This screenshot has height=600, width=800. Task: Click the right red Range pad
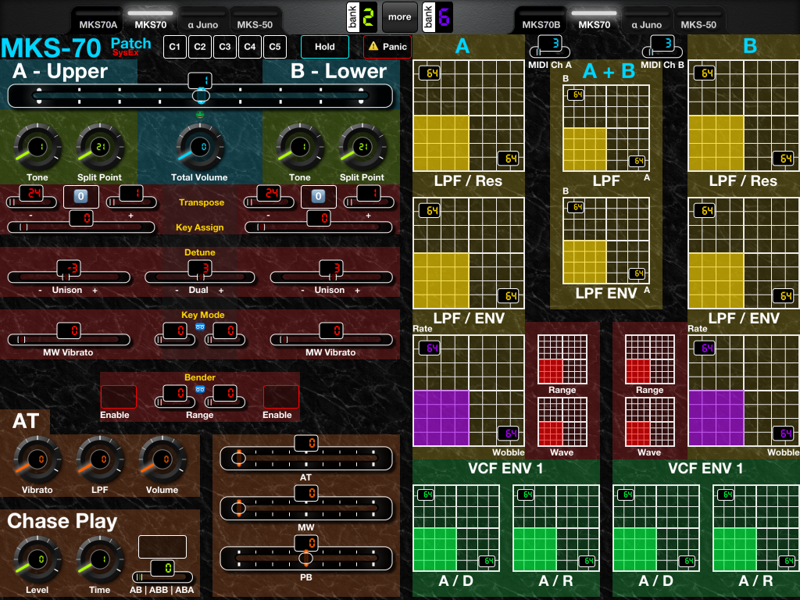(650, 359)
